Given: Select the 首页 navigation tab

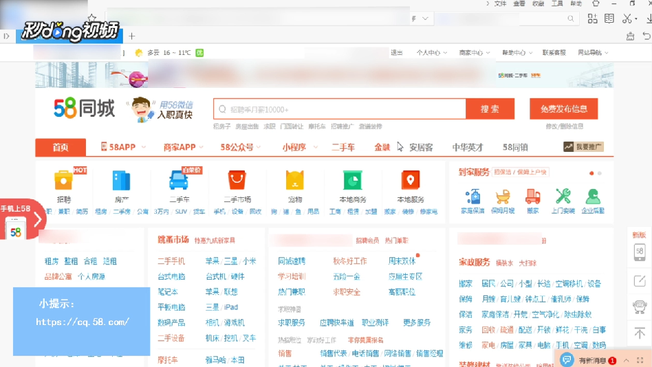Looking at the screenshot, I should point(61,147).
